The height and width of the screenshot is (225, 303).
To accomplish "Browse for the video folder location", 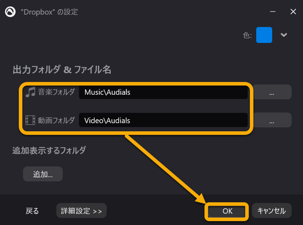I will coord(272,120).
